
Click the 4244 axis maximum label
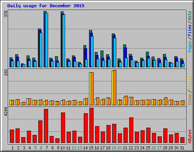coord(6,112)
